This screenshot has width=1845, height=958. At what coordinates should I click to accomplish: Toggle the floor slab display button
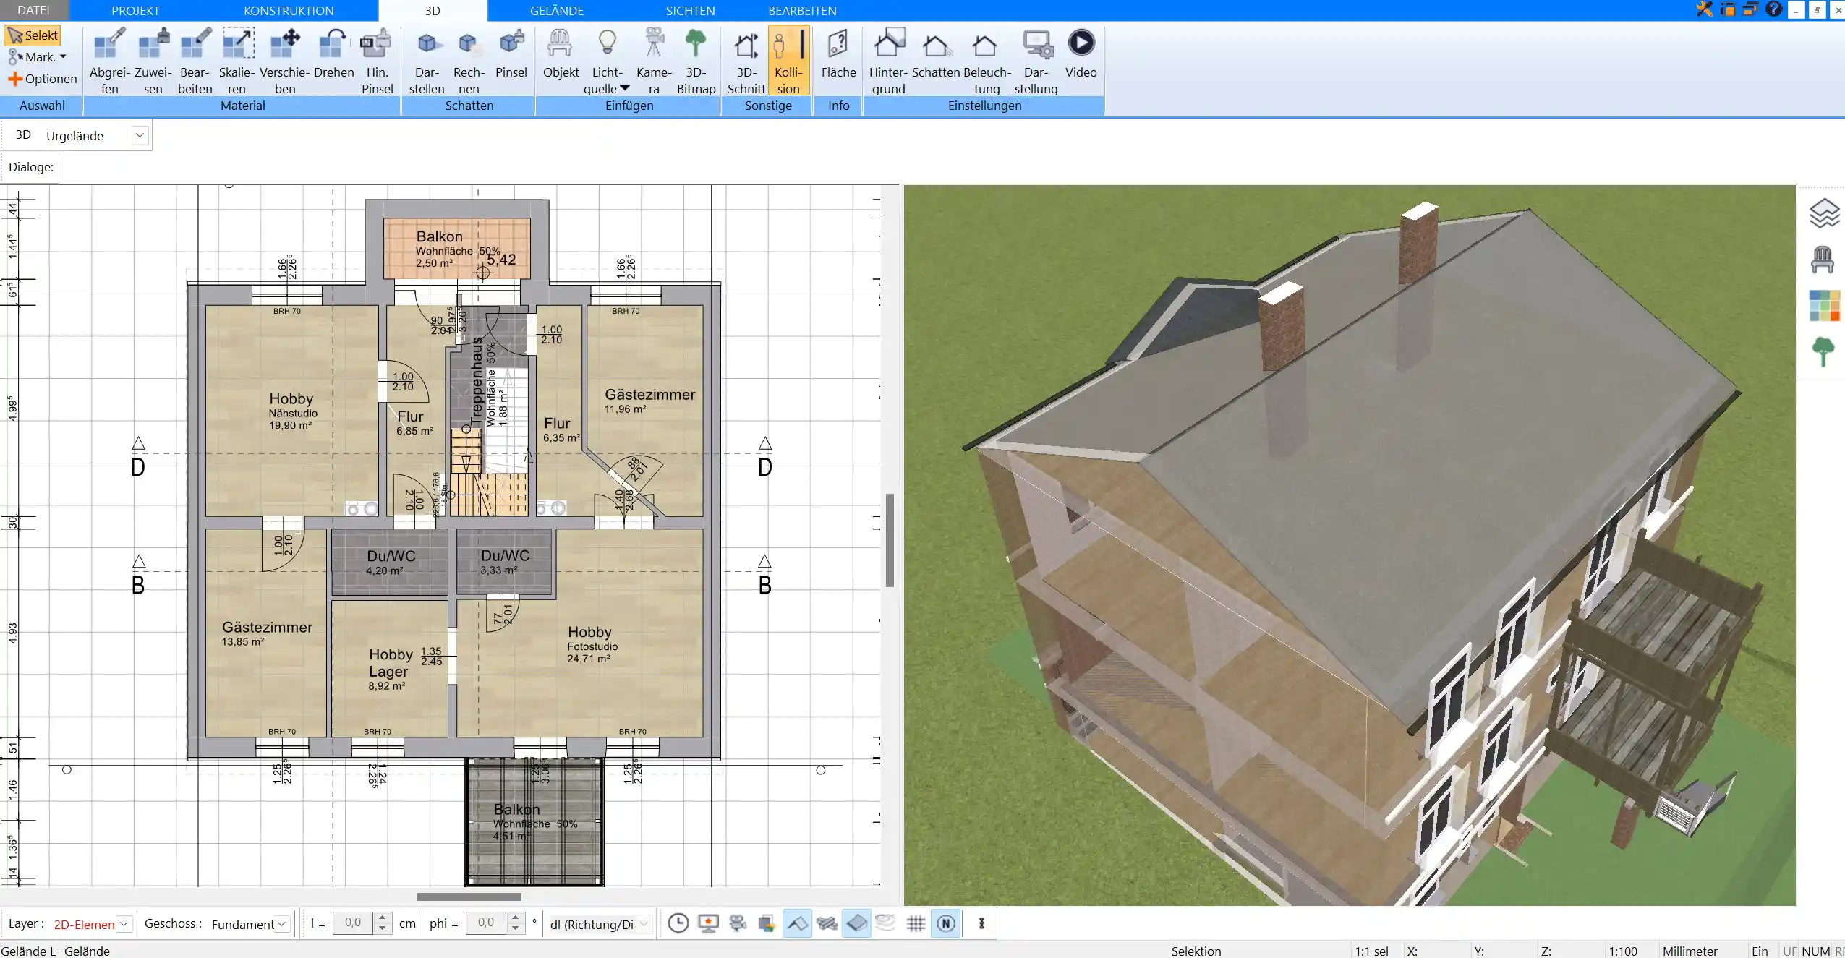click(x=856, y=923)
